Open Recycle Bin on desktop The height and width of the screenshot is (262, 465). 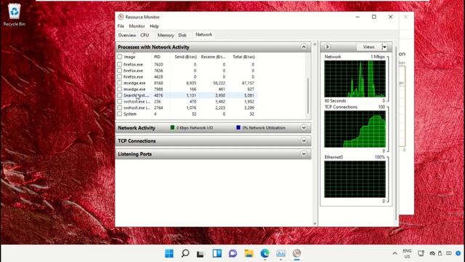(x=15, y=15)
